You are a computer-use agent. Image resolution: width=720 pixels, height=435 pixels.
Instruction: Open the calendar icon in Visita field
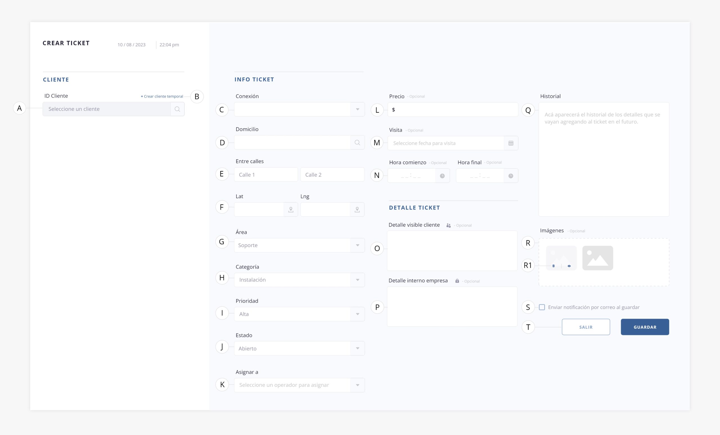(x=510, y=143)
